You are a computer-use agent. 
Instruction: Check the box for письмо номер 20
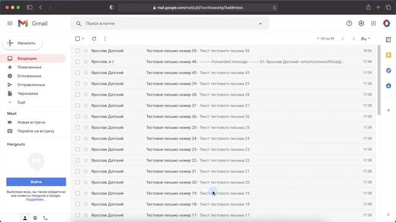(77, 183)
